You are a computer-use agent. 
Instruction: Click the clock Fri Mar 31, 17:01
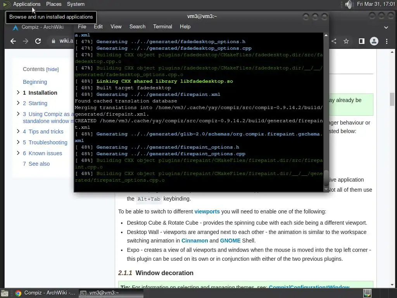(376, 4)
